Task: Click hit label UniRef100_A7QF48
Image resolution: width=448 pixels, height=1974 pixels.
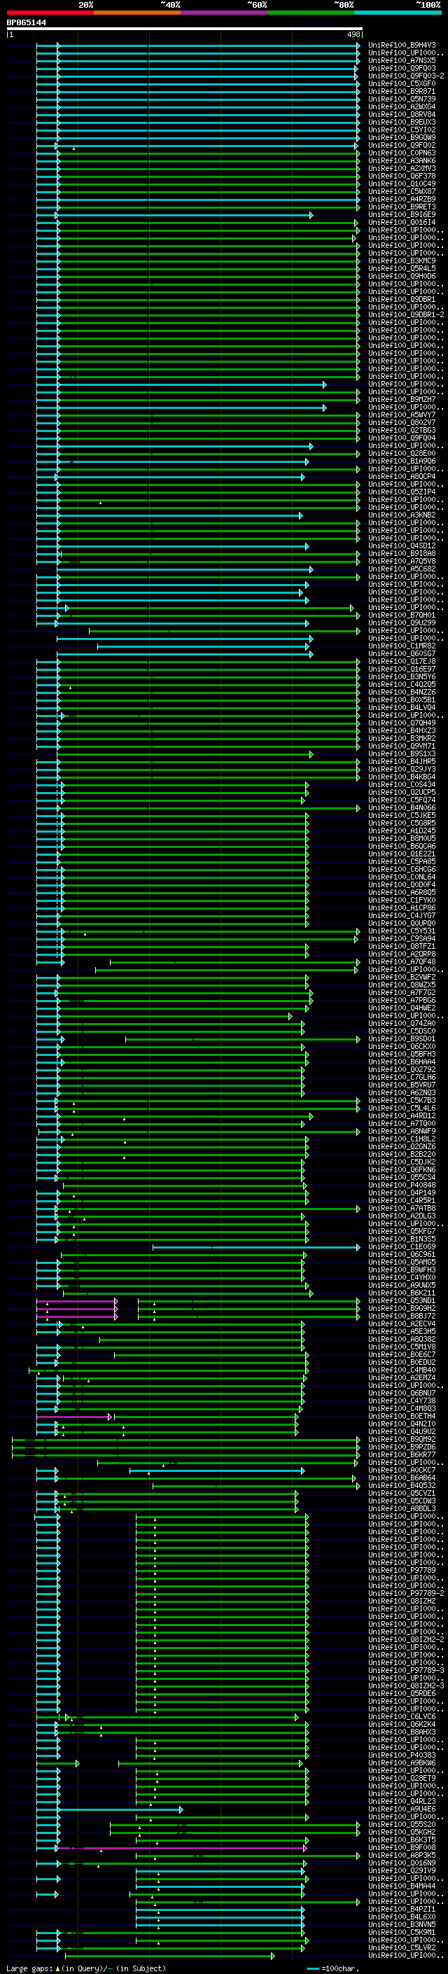Action: tap(402, 961)
